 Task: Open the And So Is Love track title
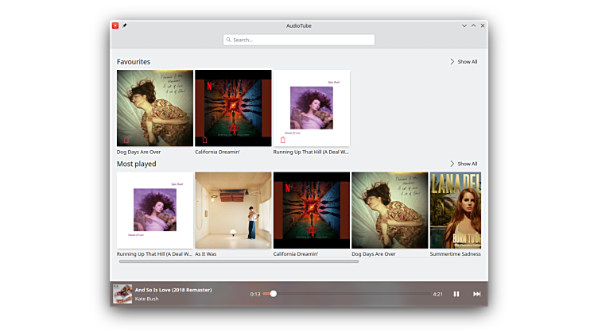point(173,290)
